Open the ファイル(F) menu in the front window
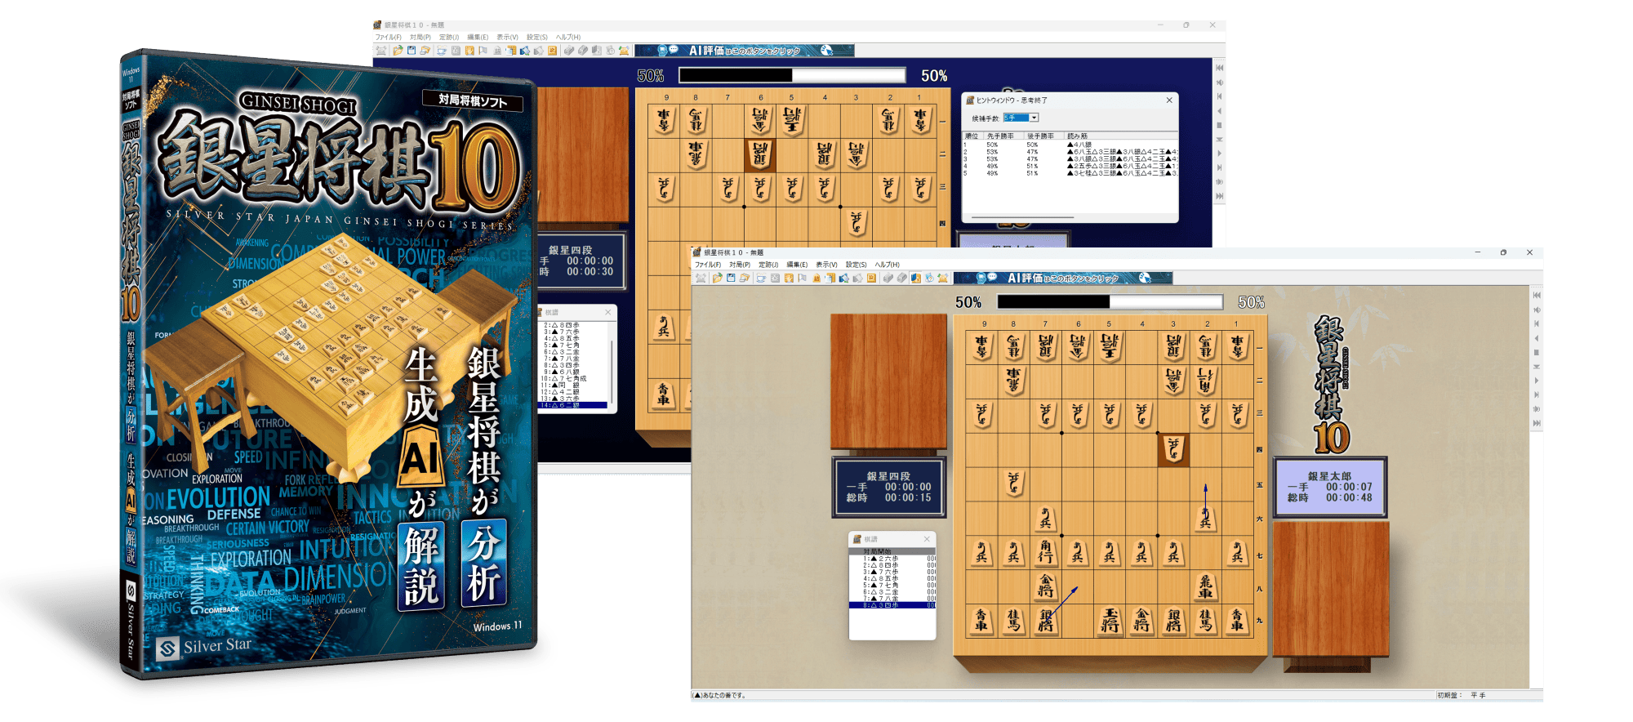 tap(707, 265)
